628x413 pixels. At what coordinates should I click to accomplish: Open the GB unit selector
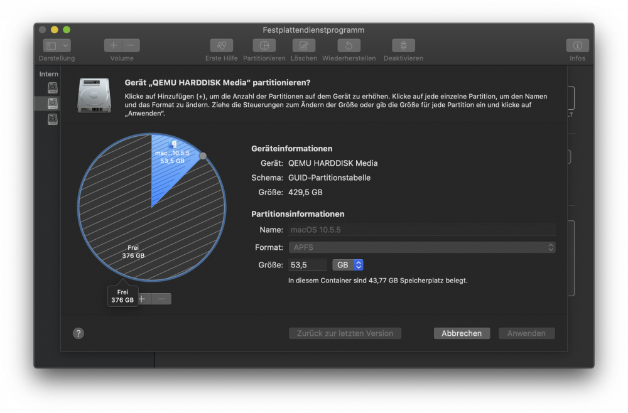[348, 265]
